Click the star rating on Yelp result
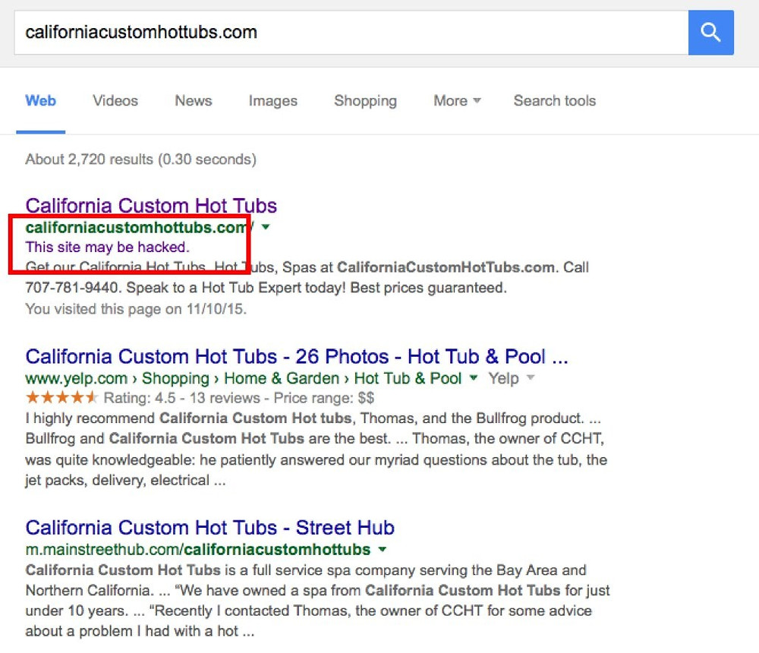 pyautogui.click(x=61, y=398)
